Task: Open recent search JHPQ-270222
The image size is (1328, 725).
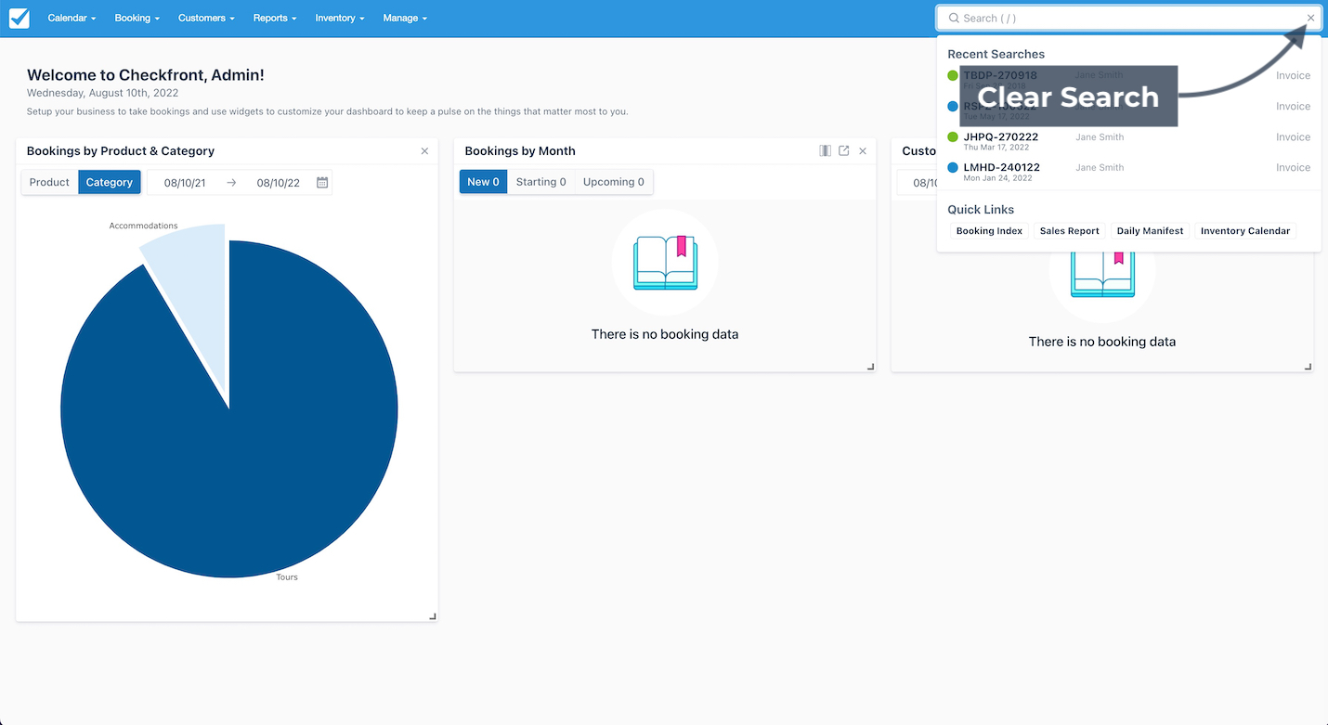Action: point(1001,136)
